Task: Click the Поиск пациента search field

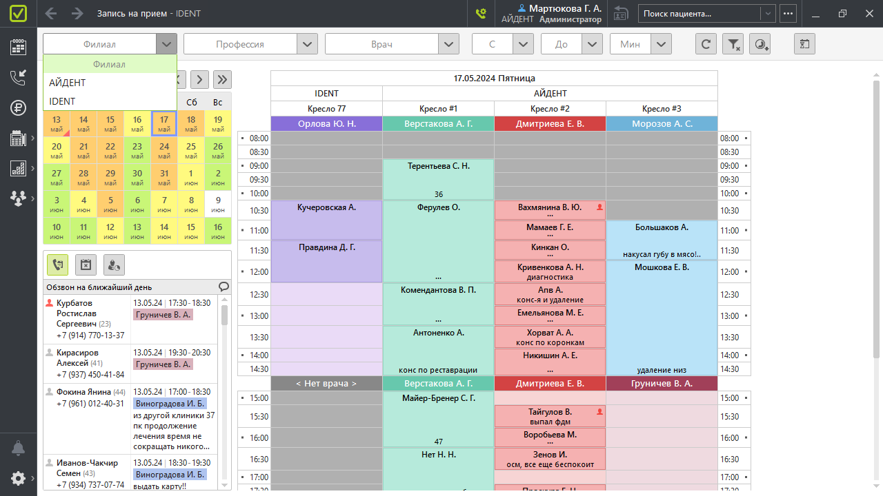Action: tap(700, 13)
